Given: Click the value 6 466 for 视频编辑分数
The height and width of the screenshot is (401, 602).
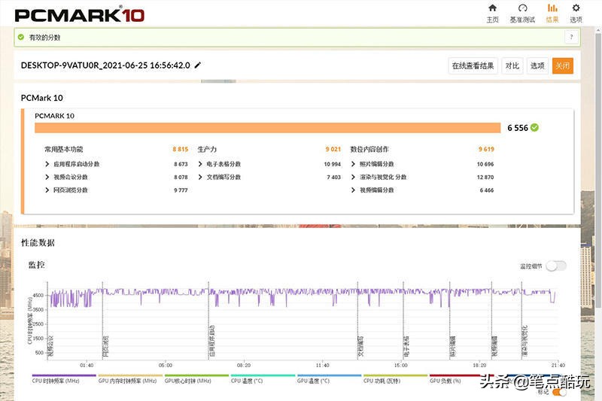Looking at the screenshot, I should [x=487, y=190].
